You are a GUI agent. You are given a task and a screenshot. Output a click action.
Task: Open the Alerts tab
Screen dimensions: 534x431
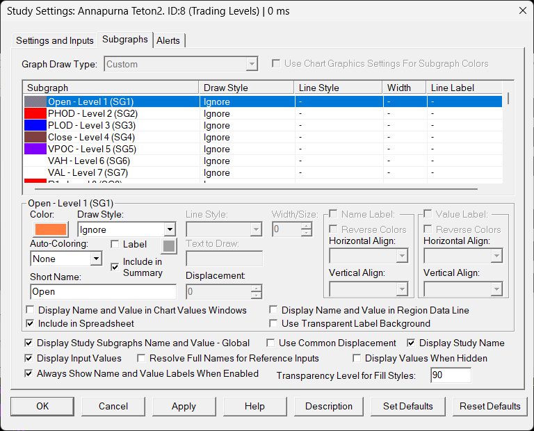pyautogui.click(x=168, y=40)
